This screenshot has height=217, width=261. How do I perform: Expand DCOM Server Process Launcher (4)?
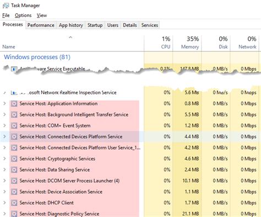[x=4, y=181]
